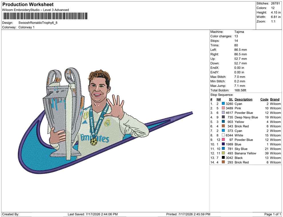Click the Cyan 373 color swatch

[223, 130]
